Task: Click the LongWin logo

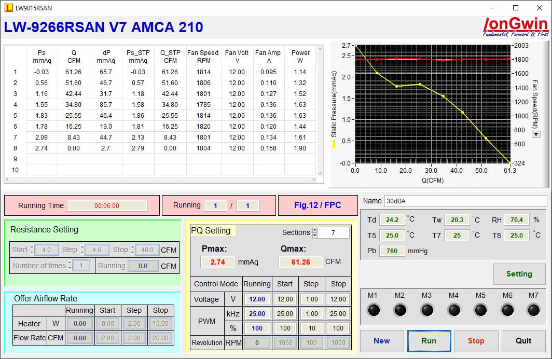Action: [515, 27]
